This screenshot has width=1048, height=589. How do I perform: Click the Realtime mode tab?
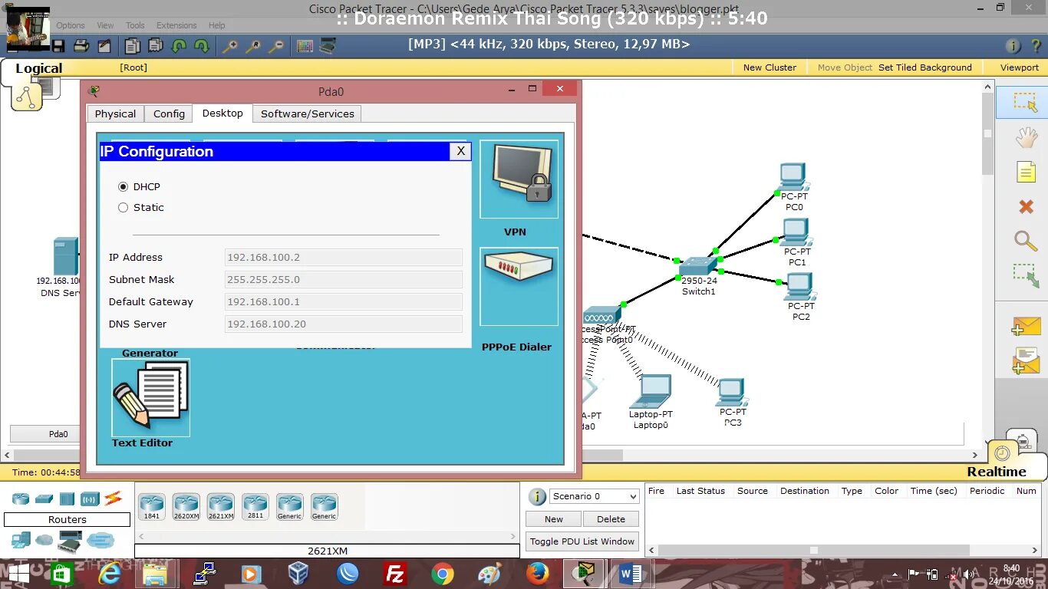[x=996, y=472]
